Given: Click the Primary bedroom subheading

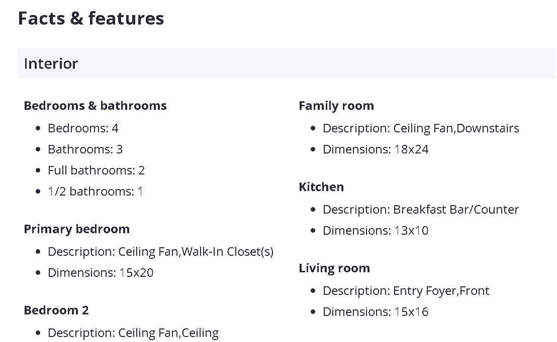Looking at the screenshot, I should 76,229.
